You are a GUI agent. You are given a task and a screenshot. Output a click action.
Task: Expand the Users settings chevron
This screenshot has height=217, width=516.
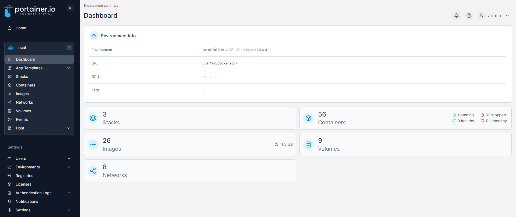point(69,158)
